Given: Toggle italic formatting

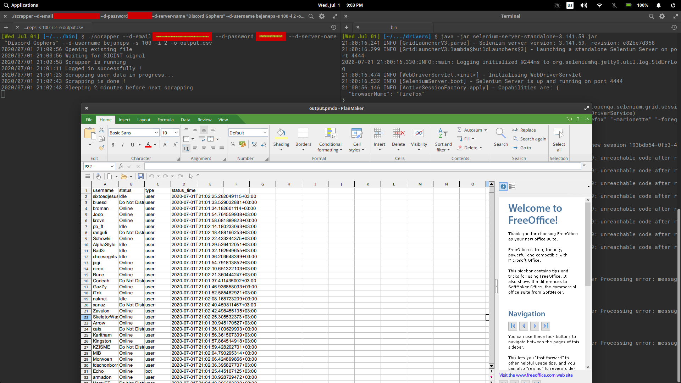Looking at the screenshot, I should [123, 145].
